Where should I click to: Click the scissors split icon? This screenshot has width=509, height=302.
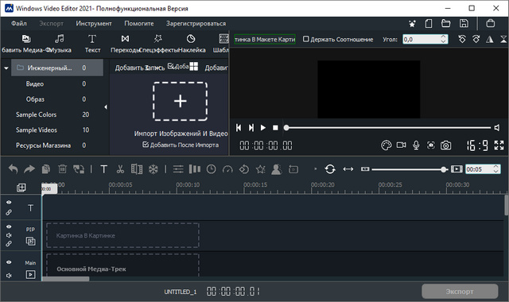click(x=120, y=169)
